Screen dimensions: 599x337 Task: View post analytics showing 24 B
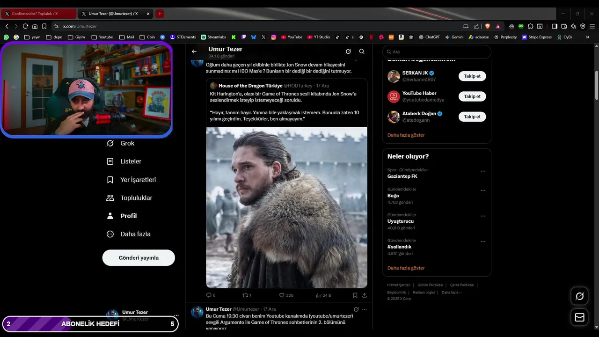click(x=323, y=295)
